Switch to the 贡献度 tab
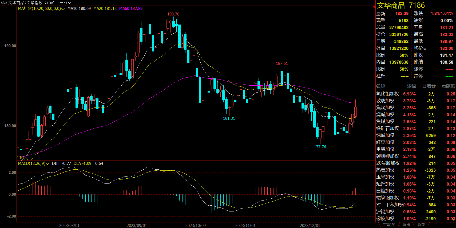The image size is (456, 228). [389, 225]
